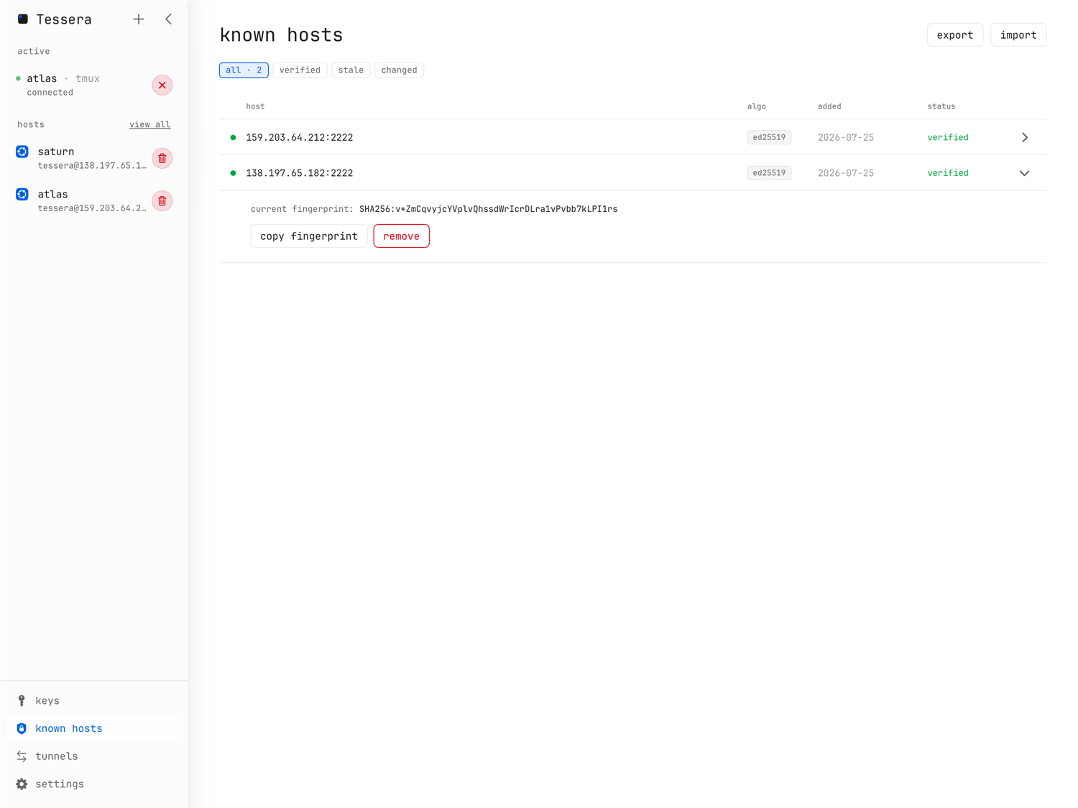Export the known hosts list
1078x808 pixels.
(955, 34)
